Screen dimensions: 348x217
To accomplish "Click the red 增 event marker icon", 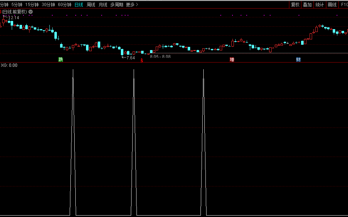I will [x=232, y=60].
